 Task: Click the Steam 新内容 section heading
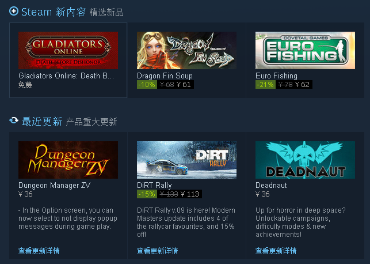tap(54, 12)
